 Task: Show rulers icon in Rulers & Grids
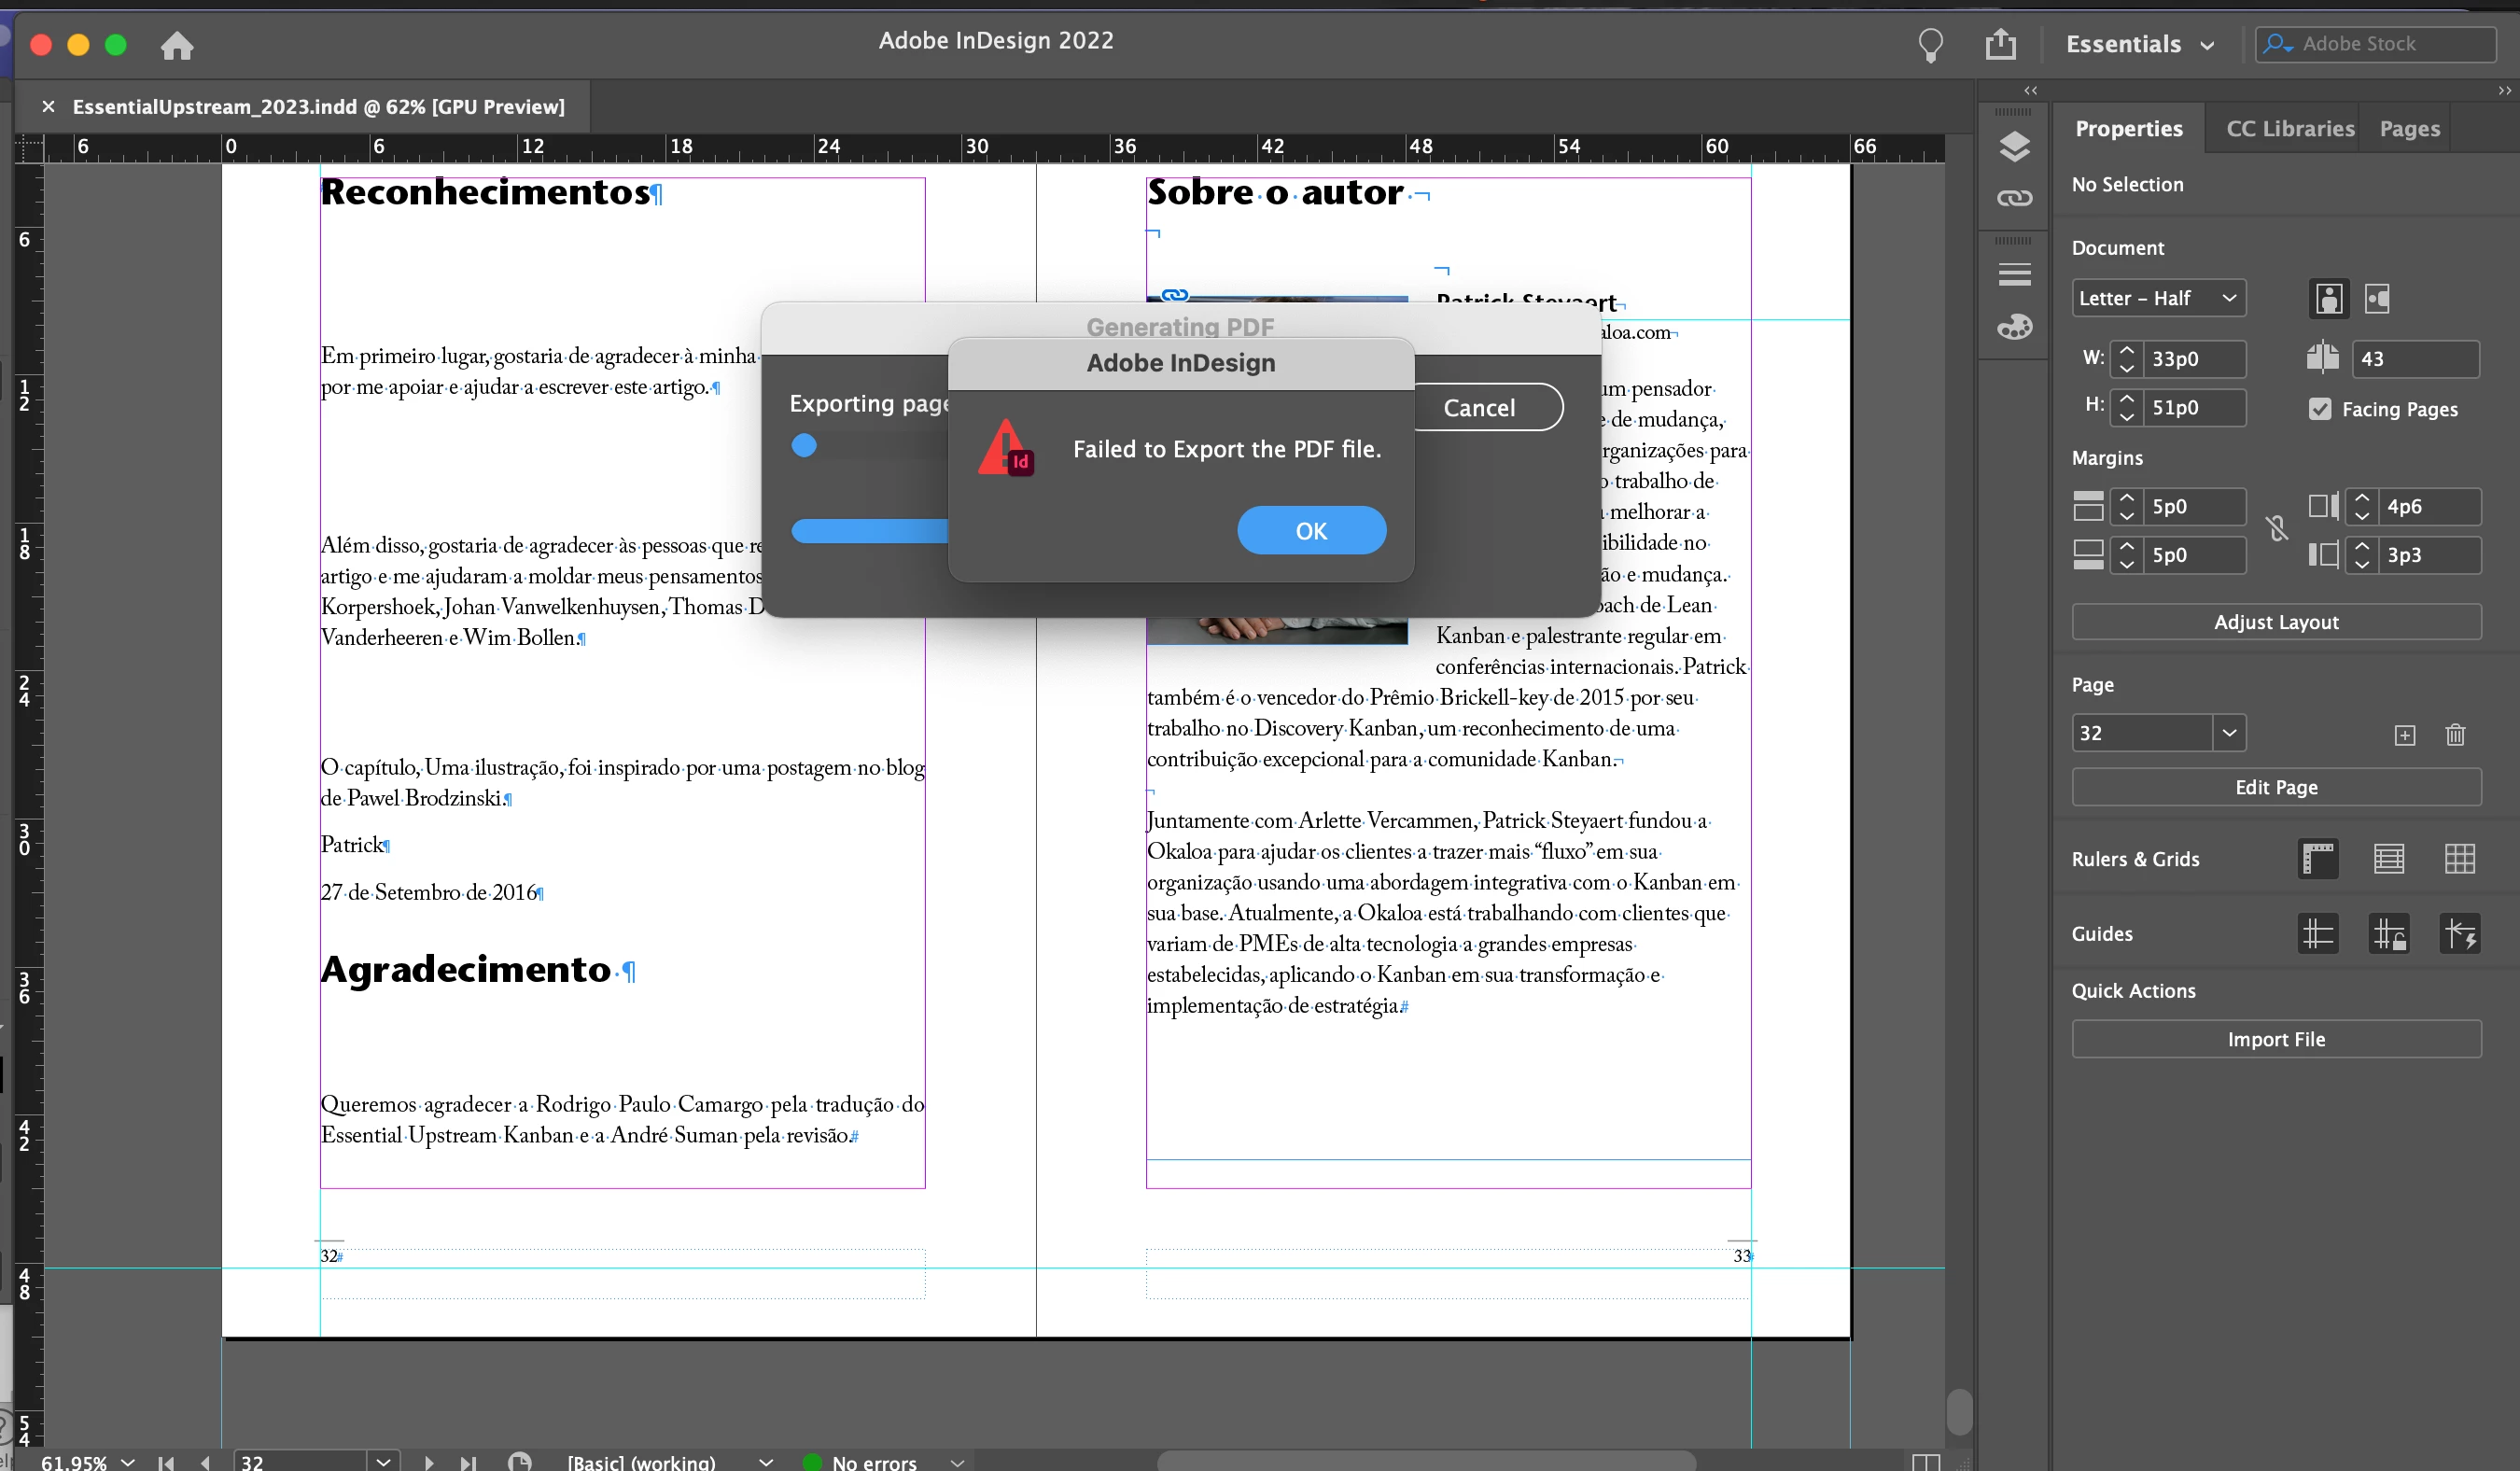pyautogui.click(x=2318, y=858)
